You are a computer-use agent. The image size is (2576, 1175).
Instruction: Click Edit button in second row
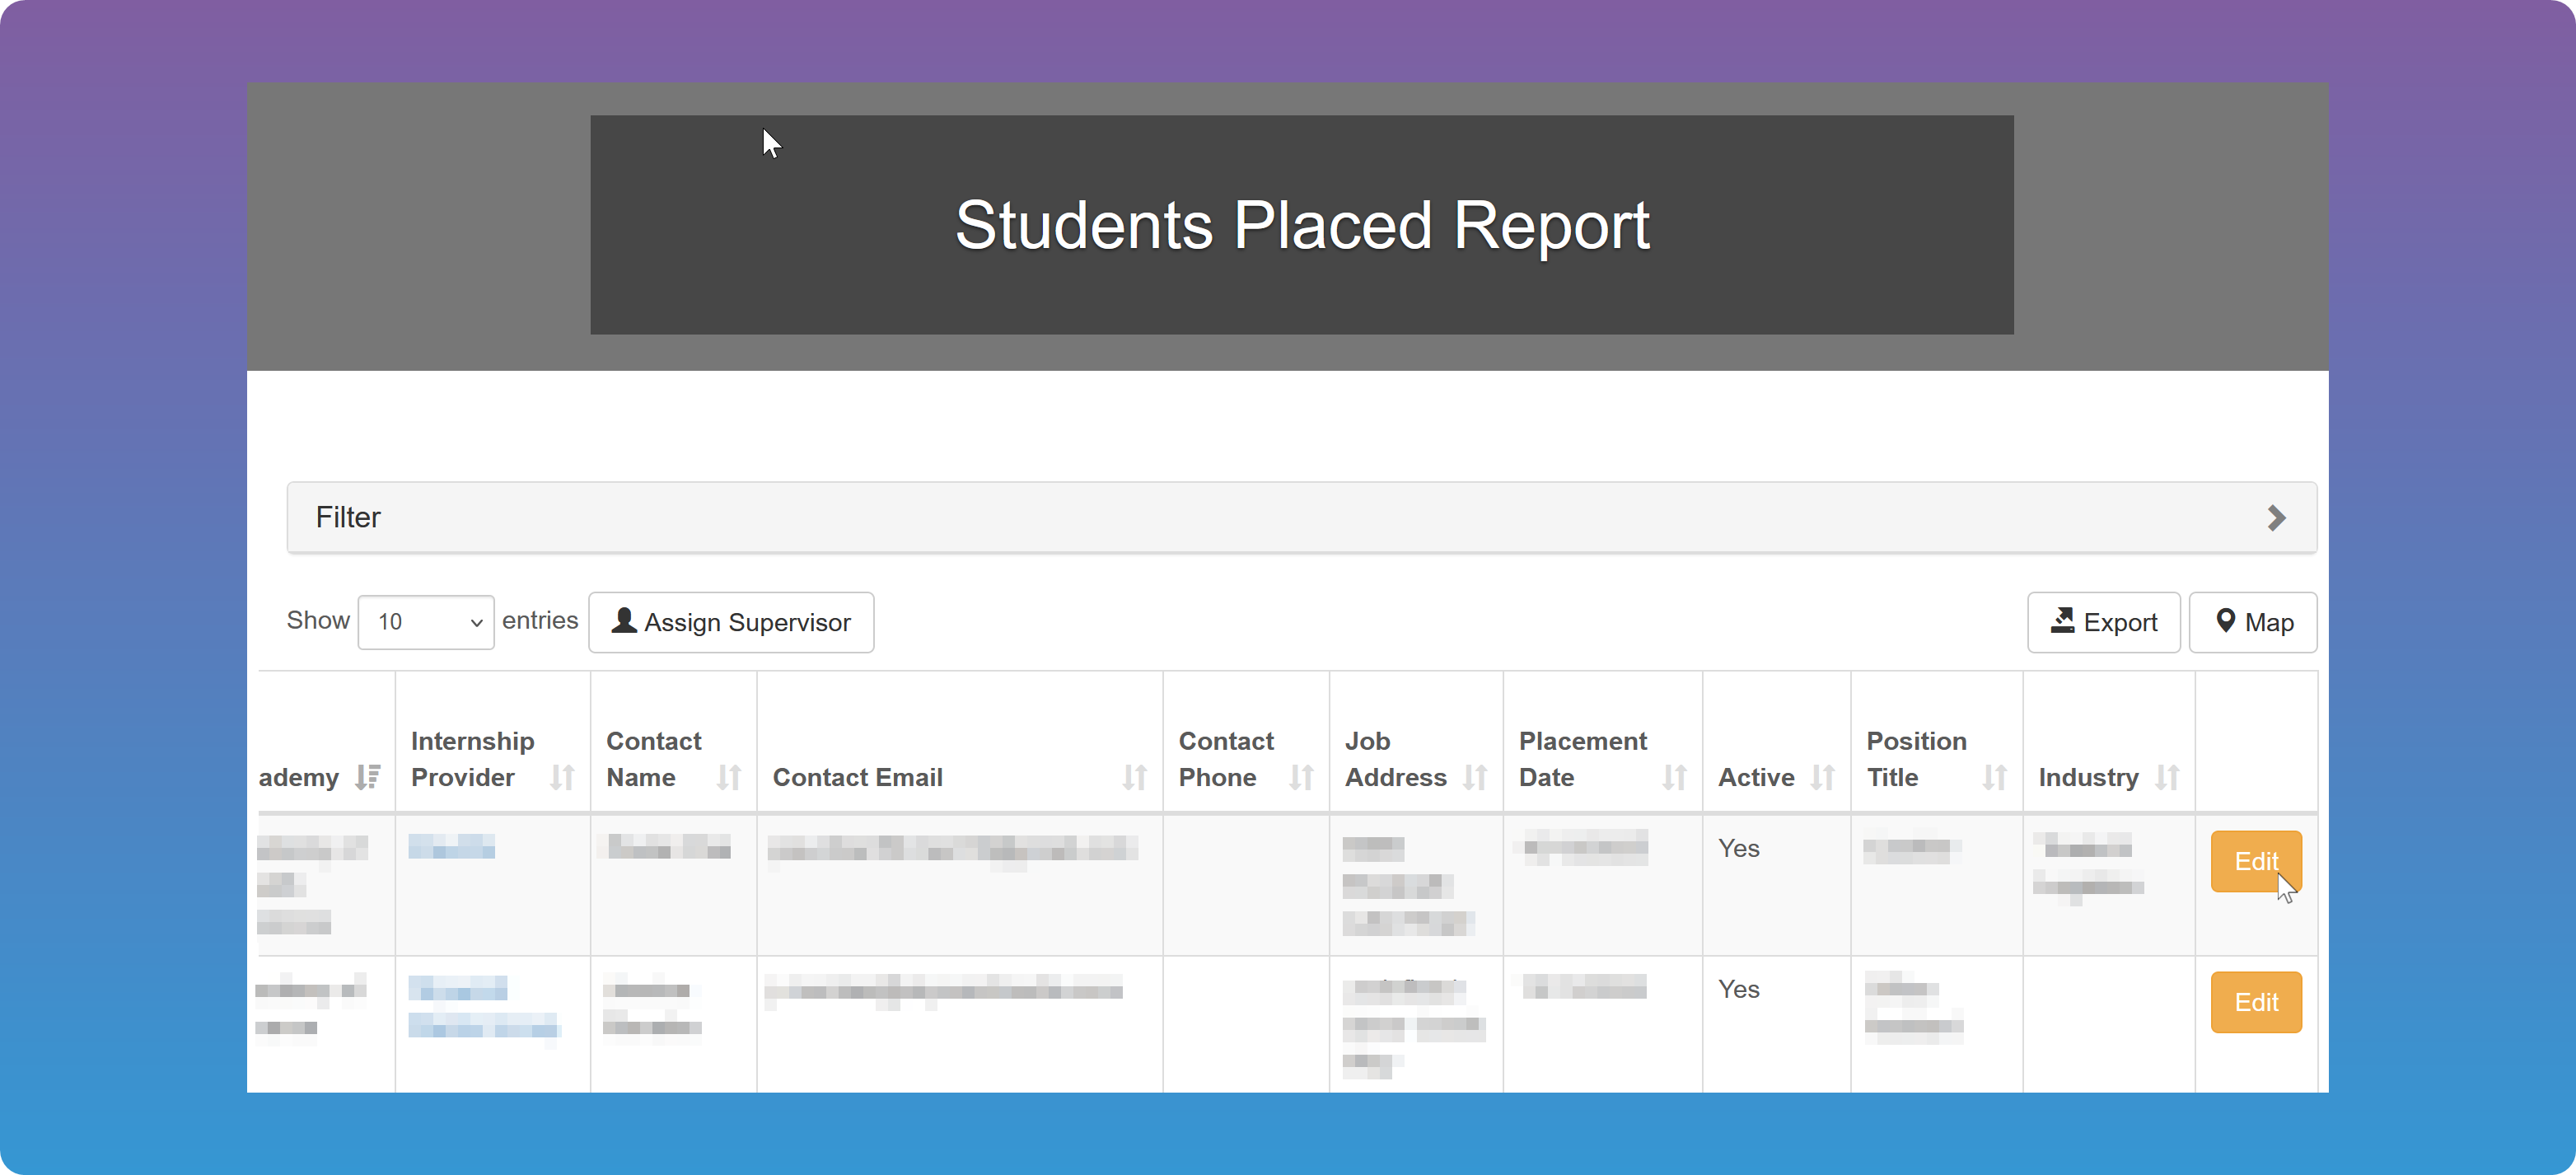2256,1002
